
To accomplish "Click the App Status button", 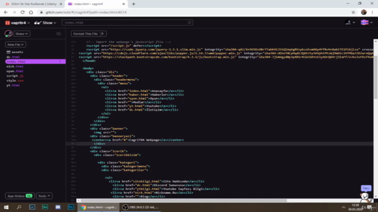I will (x=19, y=196).
